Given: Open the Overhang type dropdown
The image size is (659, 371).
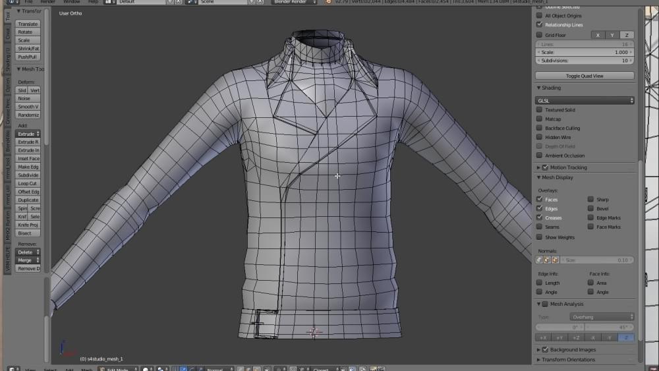Looking at the screenshot, I should pyautogui.click(x=602, y=317).
